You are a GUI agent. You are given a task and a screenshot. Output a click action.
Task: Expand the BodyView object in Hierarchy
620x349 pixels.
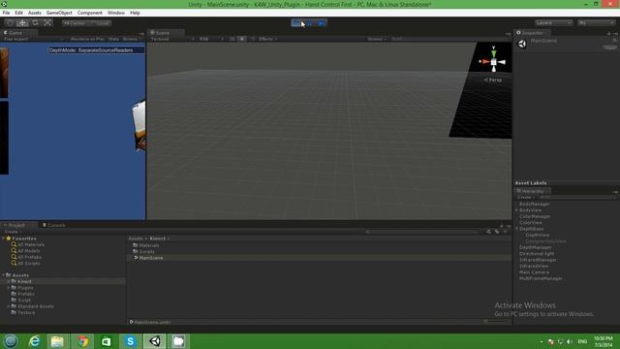(516, 210)
